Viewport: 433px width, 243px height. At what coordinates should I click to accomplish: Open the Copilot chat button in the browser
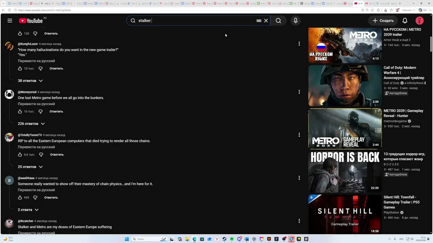(420, 10)
